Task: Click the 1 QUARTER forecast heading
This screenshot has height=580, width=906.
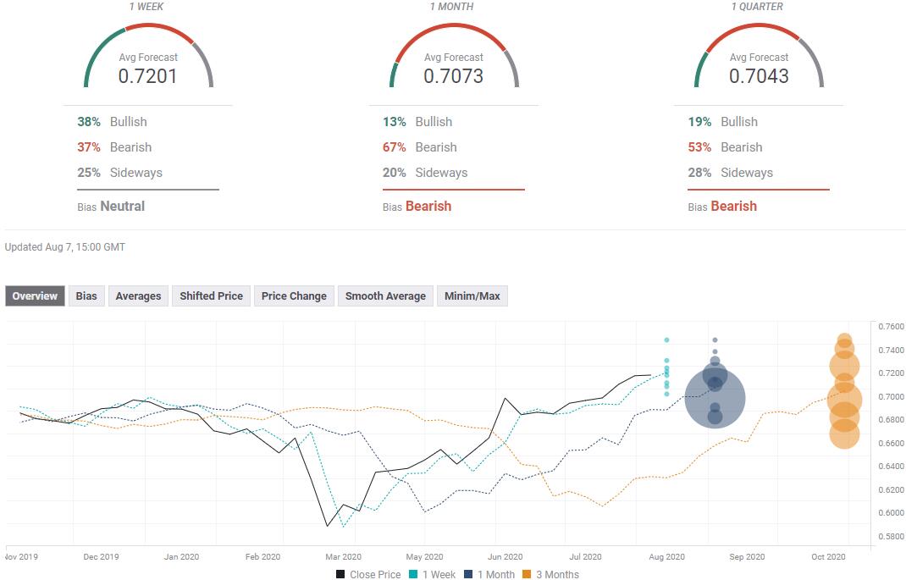Action: click(x=757, y=7)
